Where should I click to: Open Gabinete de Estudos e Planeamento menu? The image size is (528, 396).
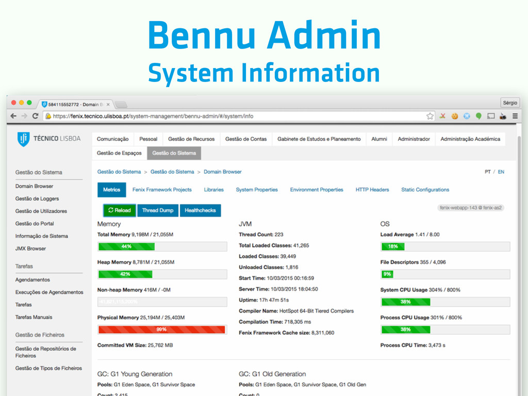319,139
